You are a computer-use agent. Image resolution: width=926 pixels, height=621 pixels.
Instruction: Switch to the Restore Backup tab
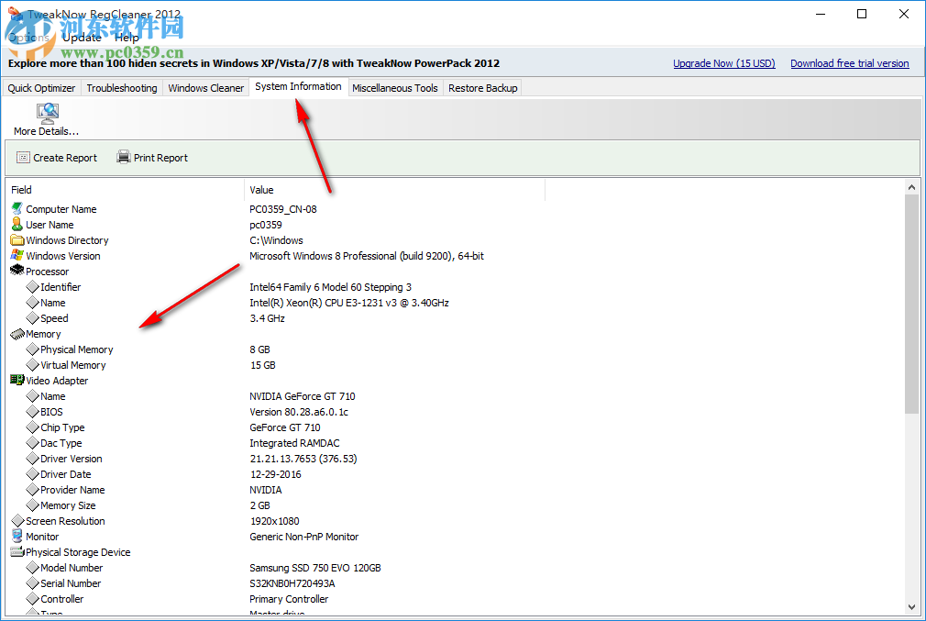482,87
